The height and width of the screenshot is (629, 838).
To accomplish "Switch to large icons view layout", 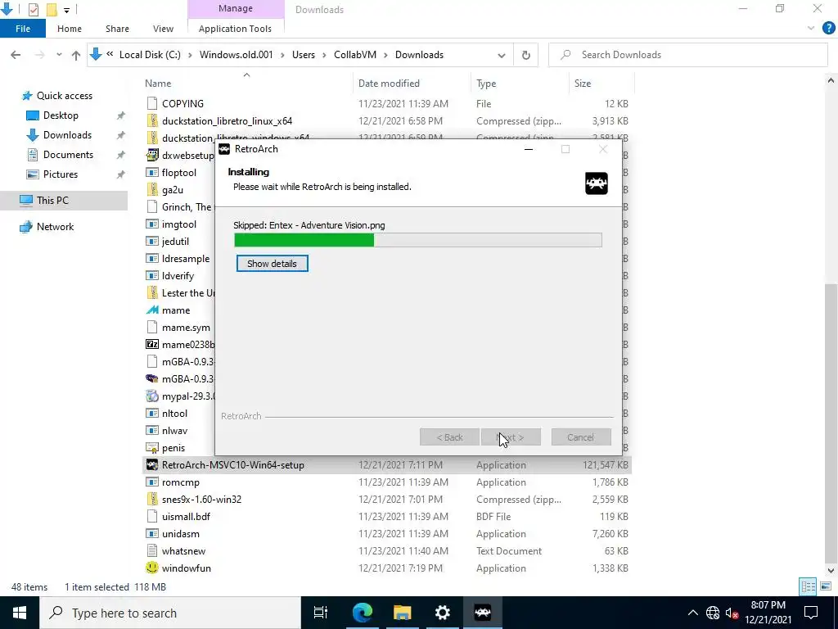I will click(825, 586).
